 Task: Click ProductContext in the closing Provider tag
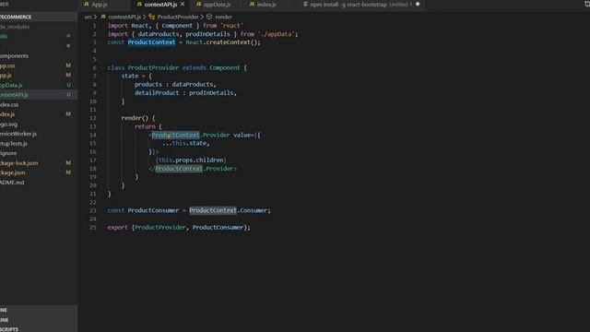click(x=179, y=169)
